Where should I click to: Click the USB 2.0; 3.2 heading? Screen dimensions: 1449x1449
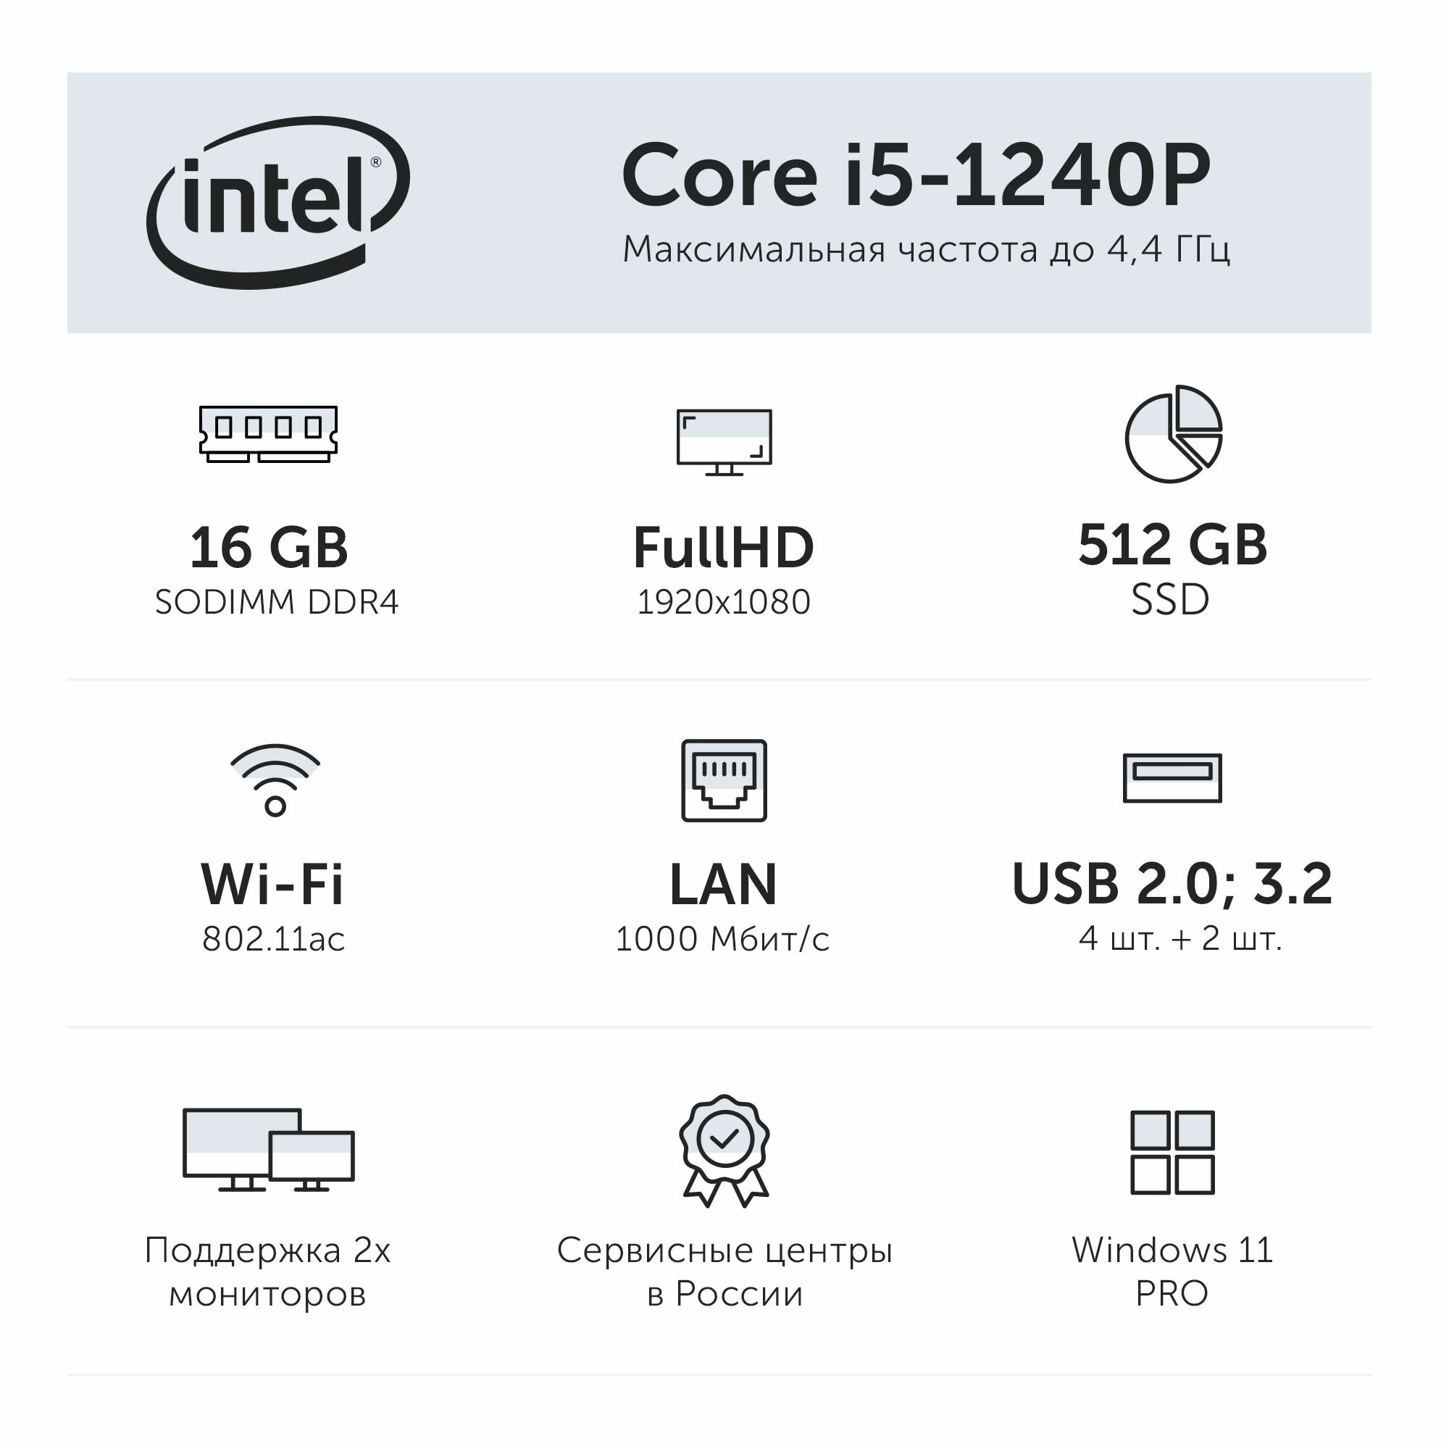(x=1172, y=883)
